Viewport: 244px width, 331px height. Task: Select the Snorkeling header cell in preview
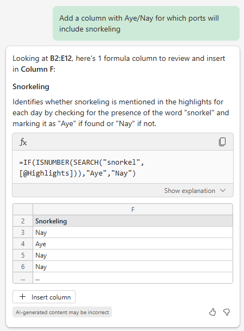[133, 221]
